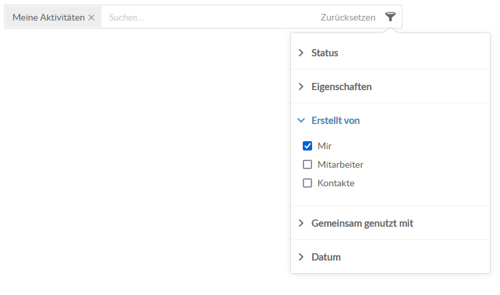This screenshot has height=295, width=500.
Task: Click Zurücksetzen to reset filters
Action: click(348, 17)
